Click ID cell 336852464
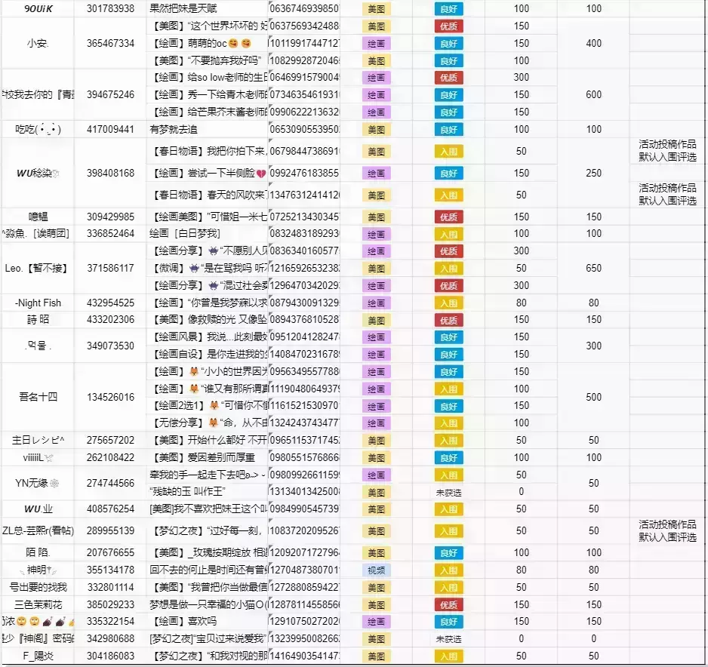Screen dimensions: 708x667 [110, 234]
